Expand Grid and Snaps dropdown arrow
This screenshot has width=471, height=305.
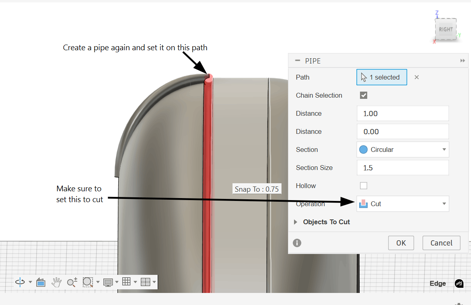coord(135,282)
